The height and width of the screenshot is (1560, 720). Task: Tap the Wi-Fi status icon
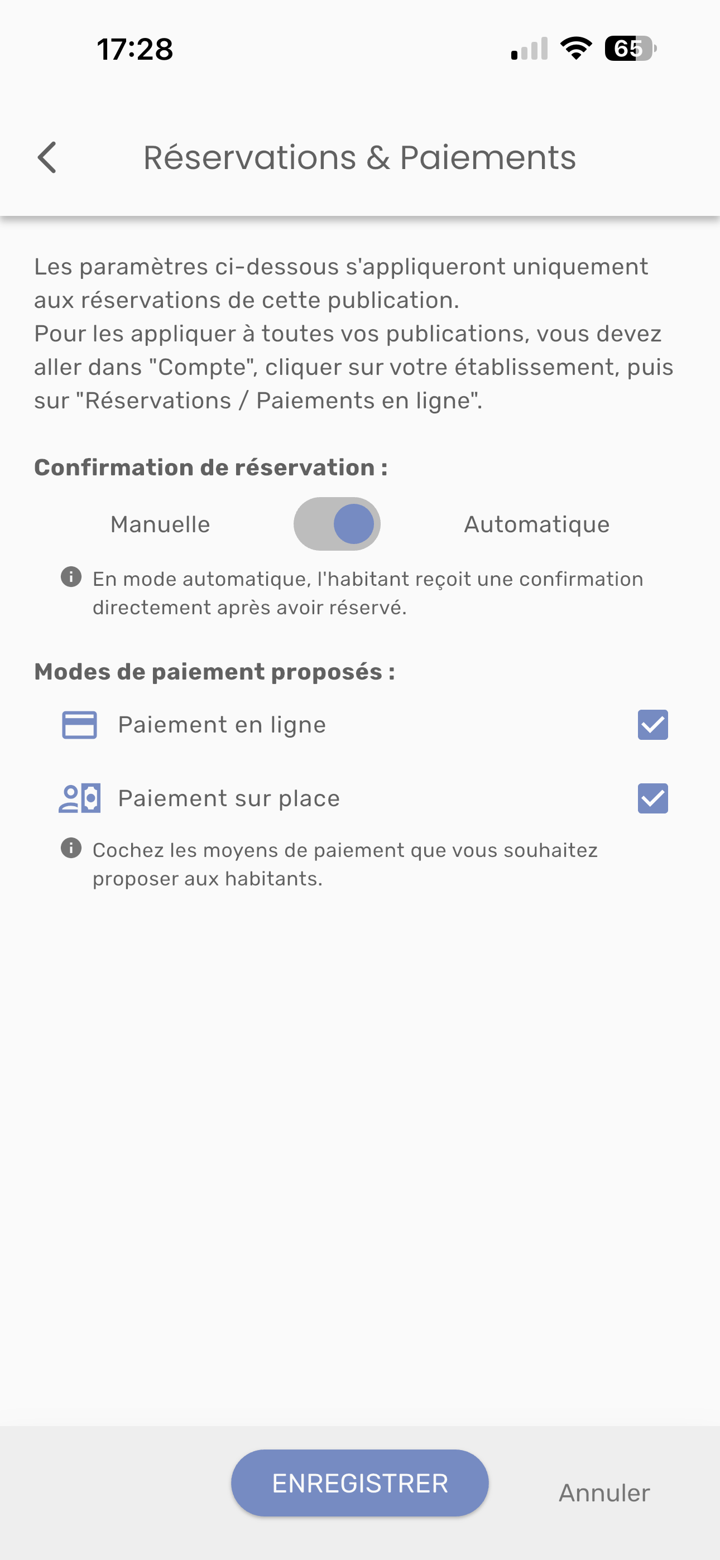[576, 49]
